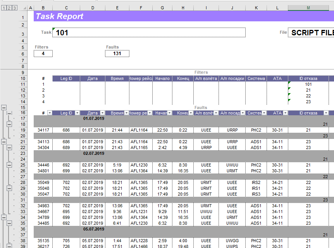
Task: Open the Leg ID filter dropdown
Action: coord(77,112)
